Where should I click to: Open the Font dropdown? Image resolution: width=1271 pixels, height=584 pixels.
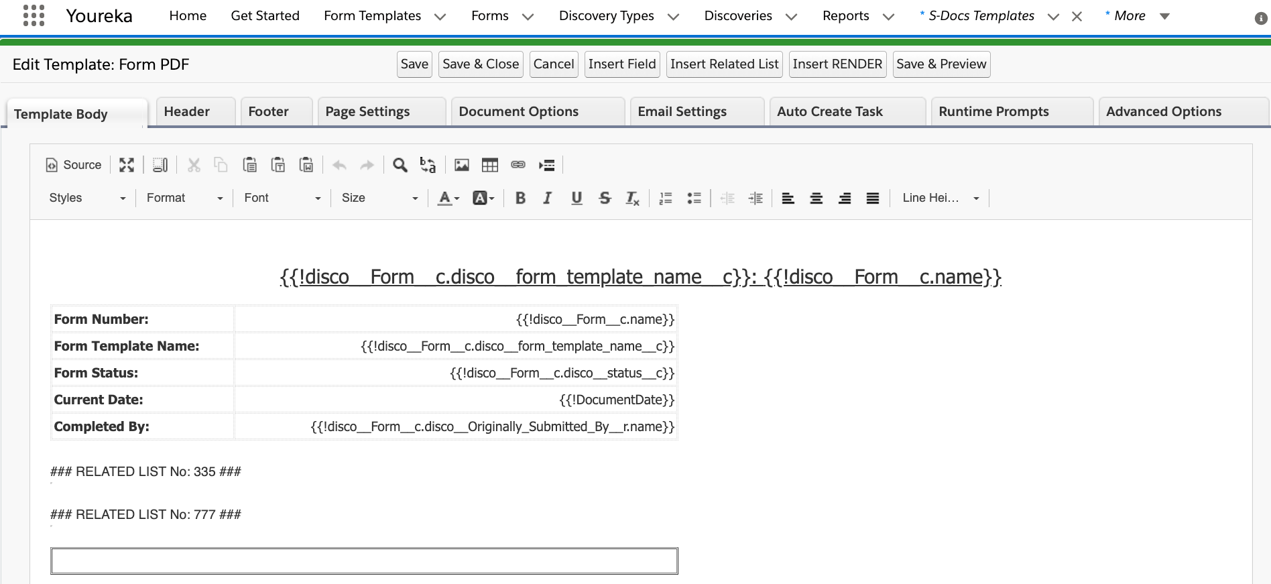coord(282,198)
